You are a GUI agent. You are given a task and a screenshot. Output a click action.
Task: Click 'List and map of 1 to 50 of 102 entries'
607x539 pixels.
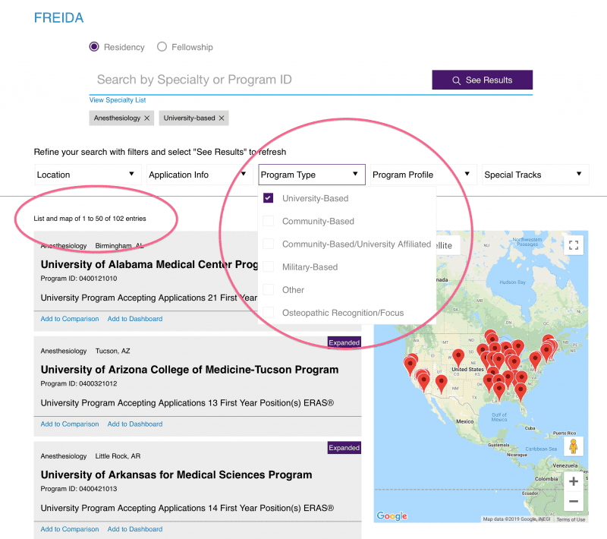click(90, 219)
